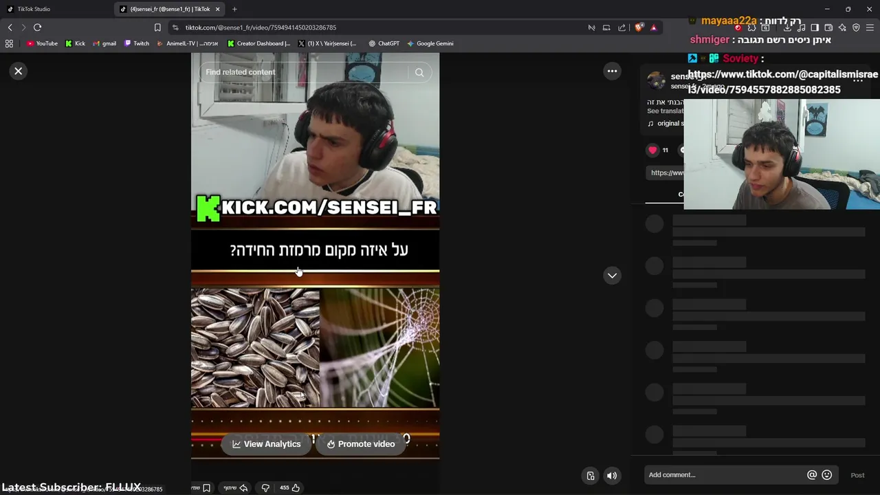This screenshot has width=880, height=495.
Task: Open the YouTube bookmark
Action: (x=42, y=43)
